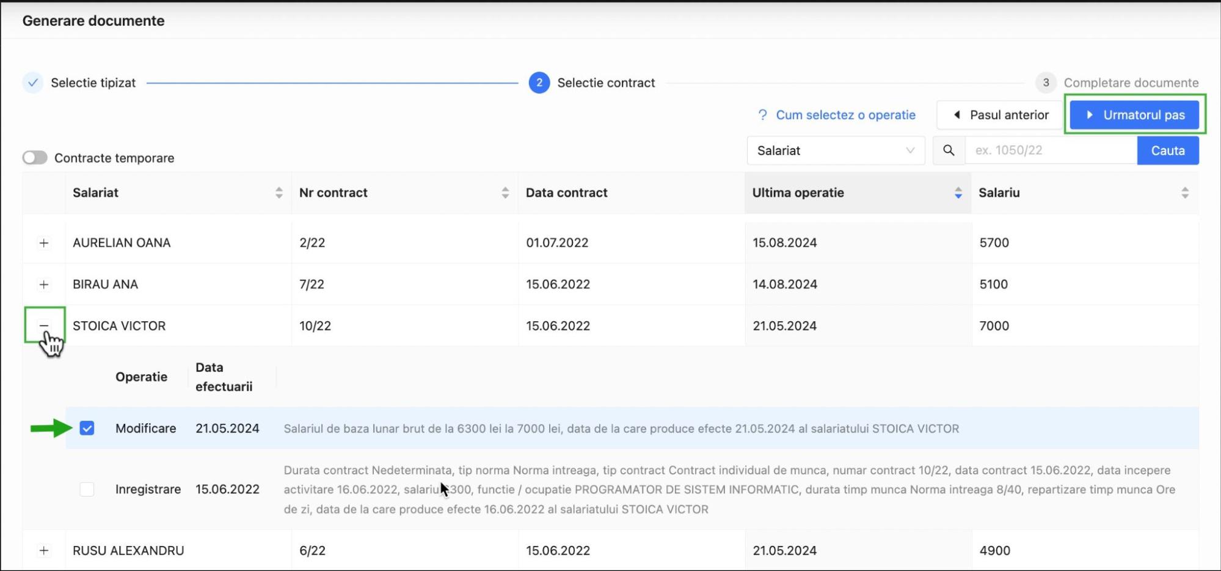Select AURELIAN OANA name cell

click(x=122, y=243)
